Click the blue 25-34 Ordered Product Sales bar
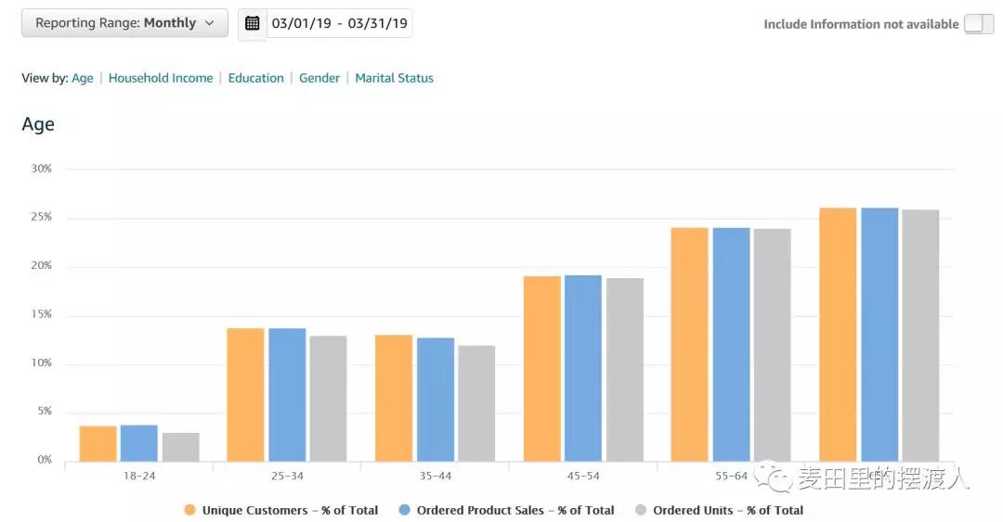The height and width of the screenshot is (522, 1003). pyautogui.click(x=287, y=394)
